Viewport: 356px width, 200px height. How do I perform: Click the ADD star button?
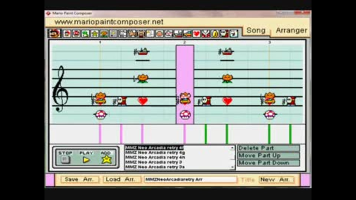tap(106, 159)
